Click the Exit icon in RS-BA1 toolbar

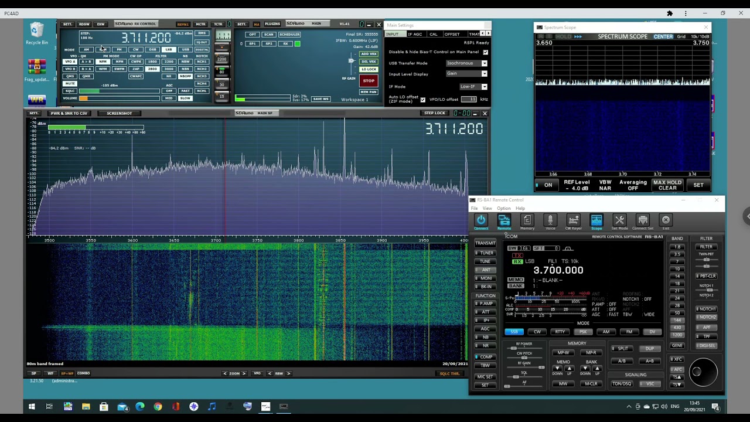coord(666,221)
